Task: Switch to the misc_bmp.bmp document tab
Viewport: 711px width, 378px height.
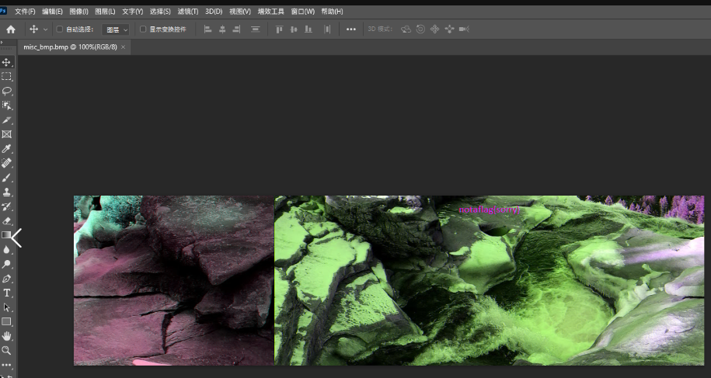Action: (70, 47)
